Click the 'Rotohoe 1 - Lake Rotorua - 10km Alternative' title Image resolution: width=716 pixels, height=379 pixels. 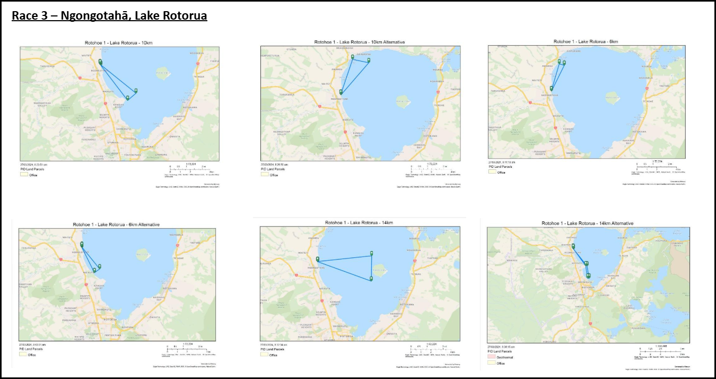[x=360, y=41]
